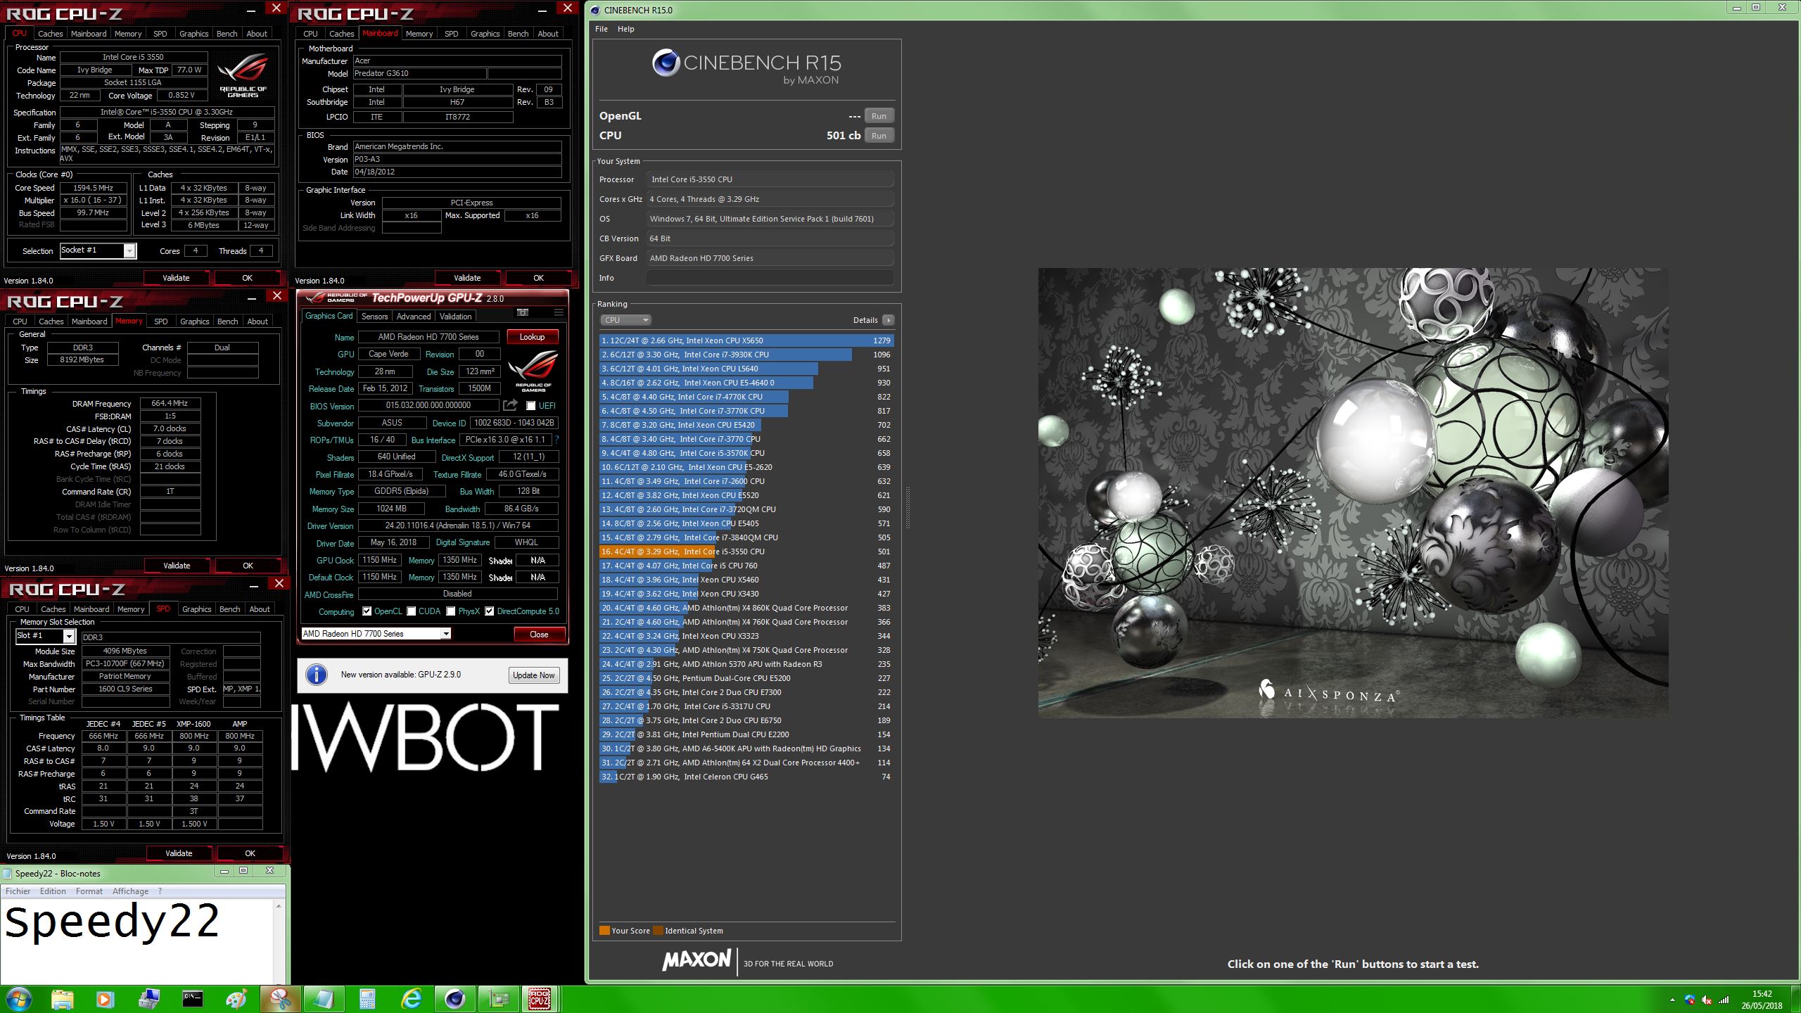Click Lookup in GPU-Z
The image size is (1801, 1013).
(532, 337)
